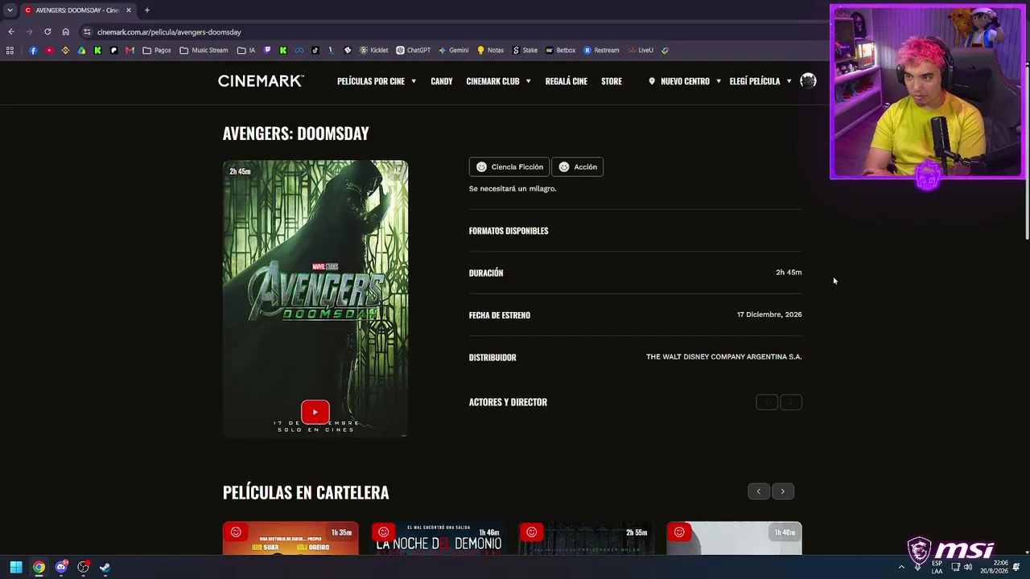Open a new browser tab
1030x579 pixels.
click(146, 10)
